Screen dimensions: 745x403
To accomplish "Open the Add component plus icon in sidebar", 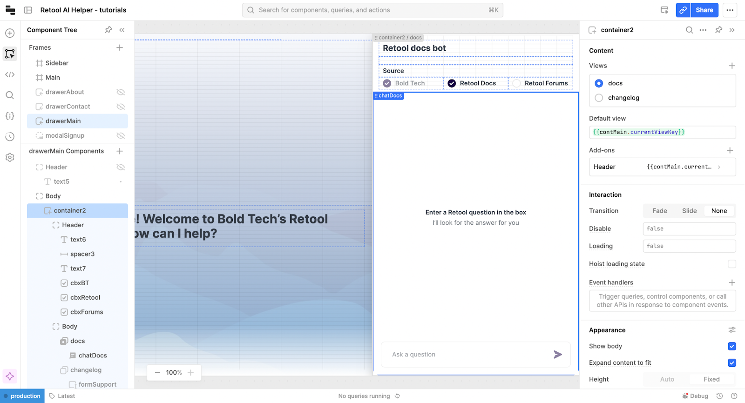I will click(x=10, y=33).
